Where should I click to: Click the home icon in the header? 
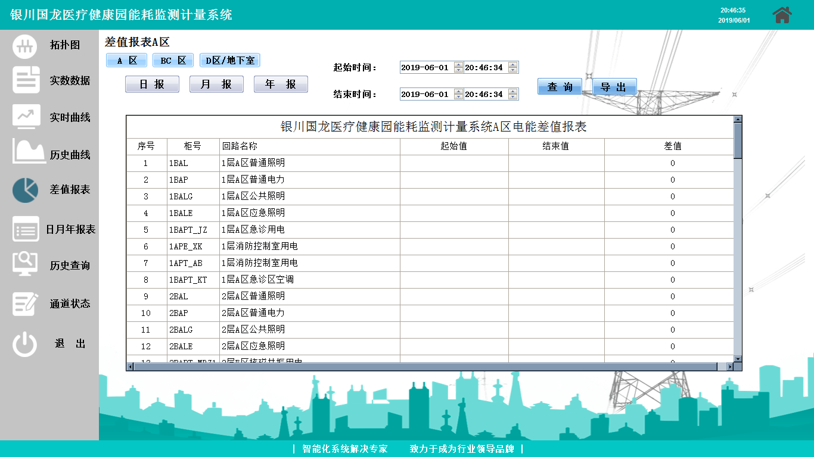point(782,15)
